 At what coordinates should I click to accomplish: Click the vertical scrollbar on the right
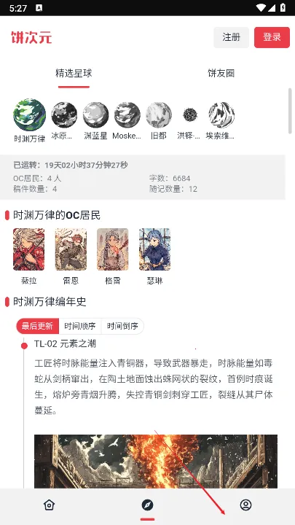point(290,111)
